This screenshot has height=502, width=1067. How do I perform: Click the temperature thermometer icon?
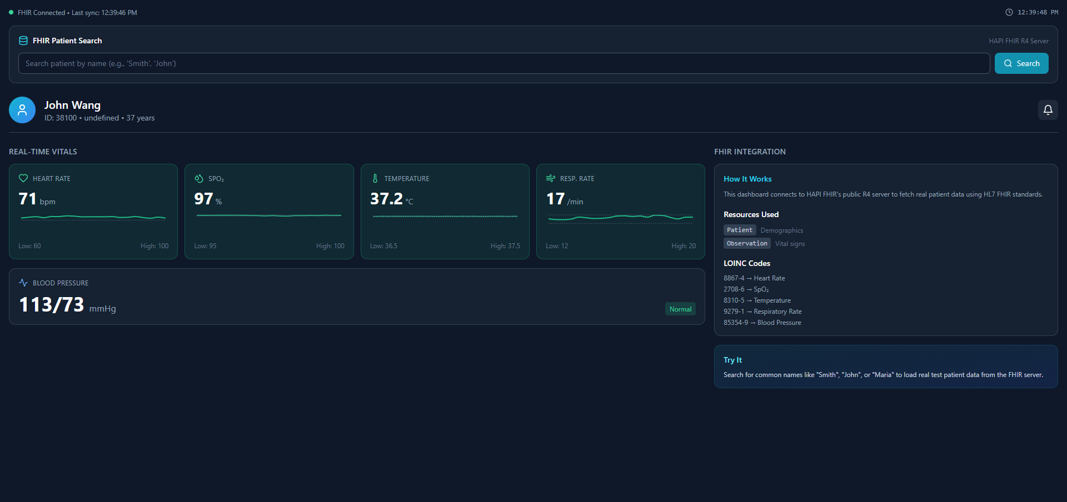(375, 178)
